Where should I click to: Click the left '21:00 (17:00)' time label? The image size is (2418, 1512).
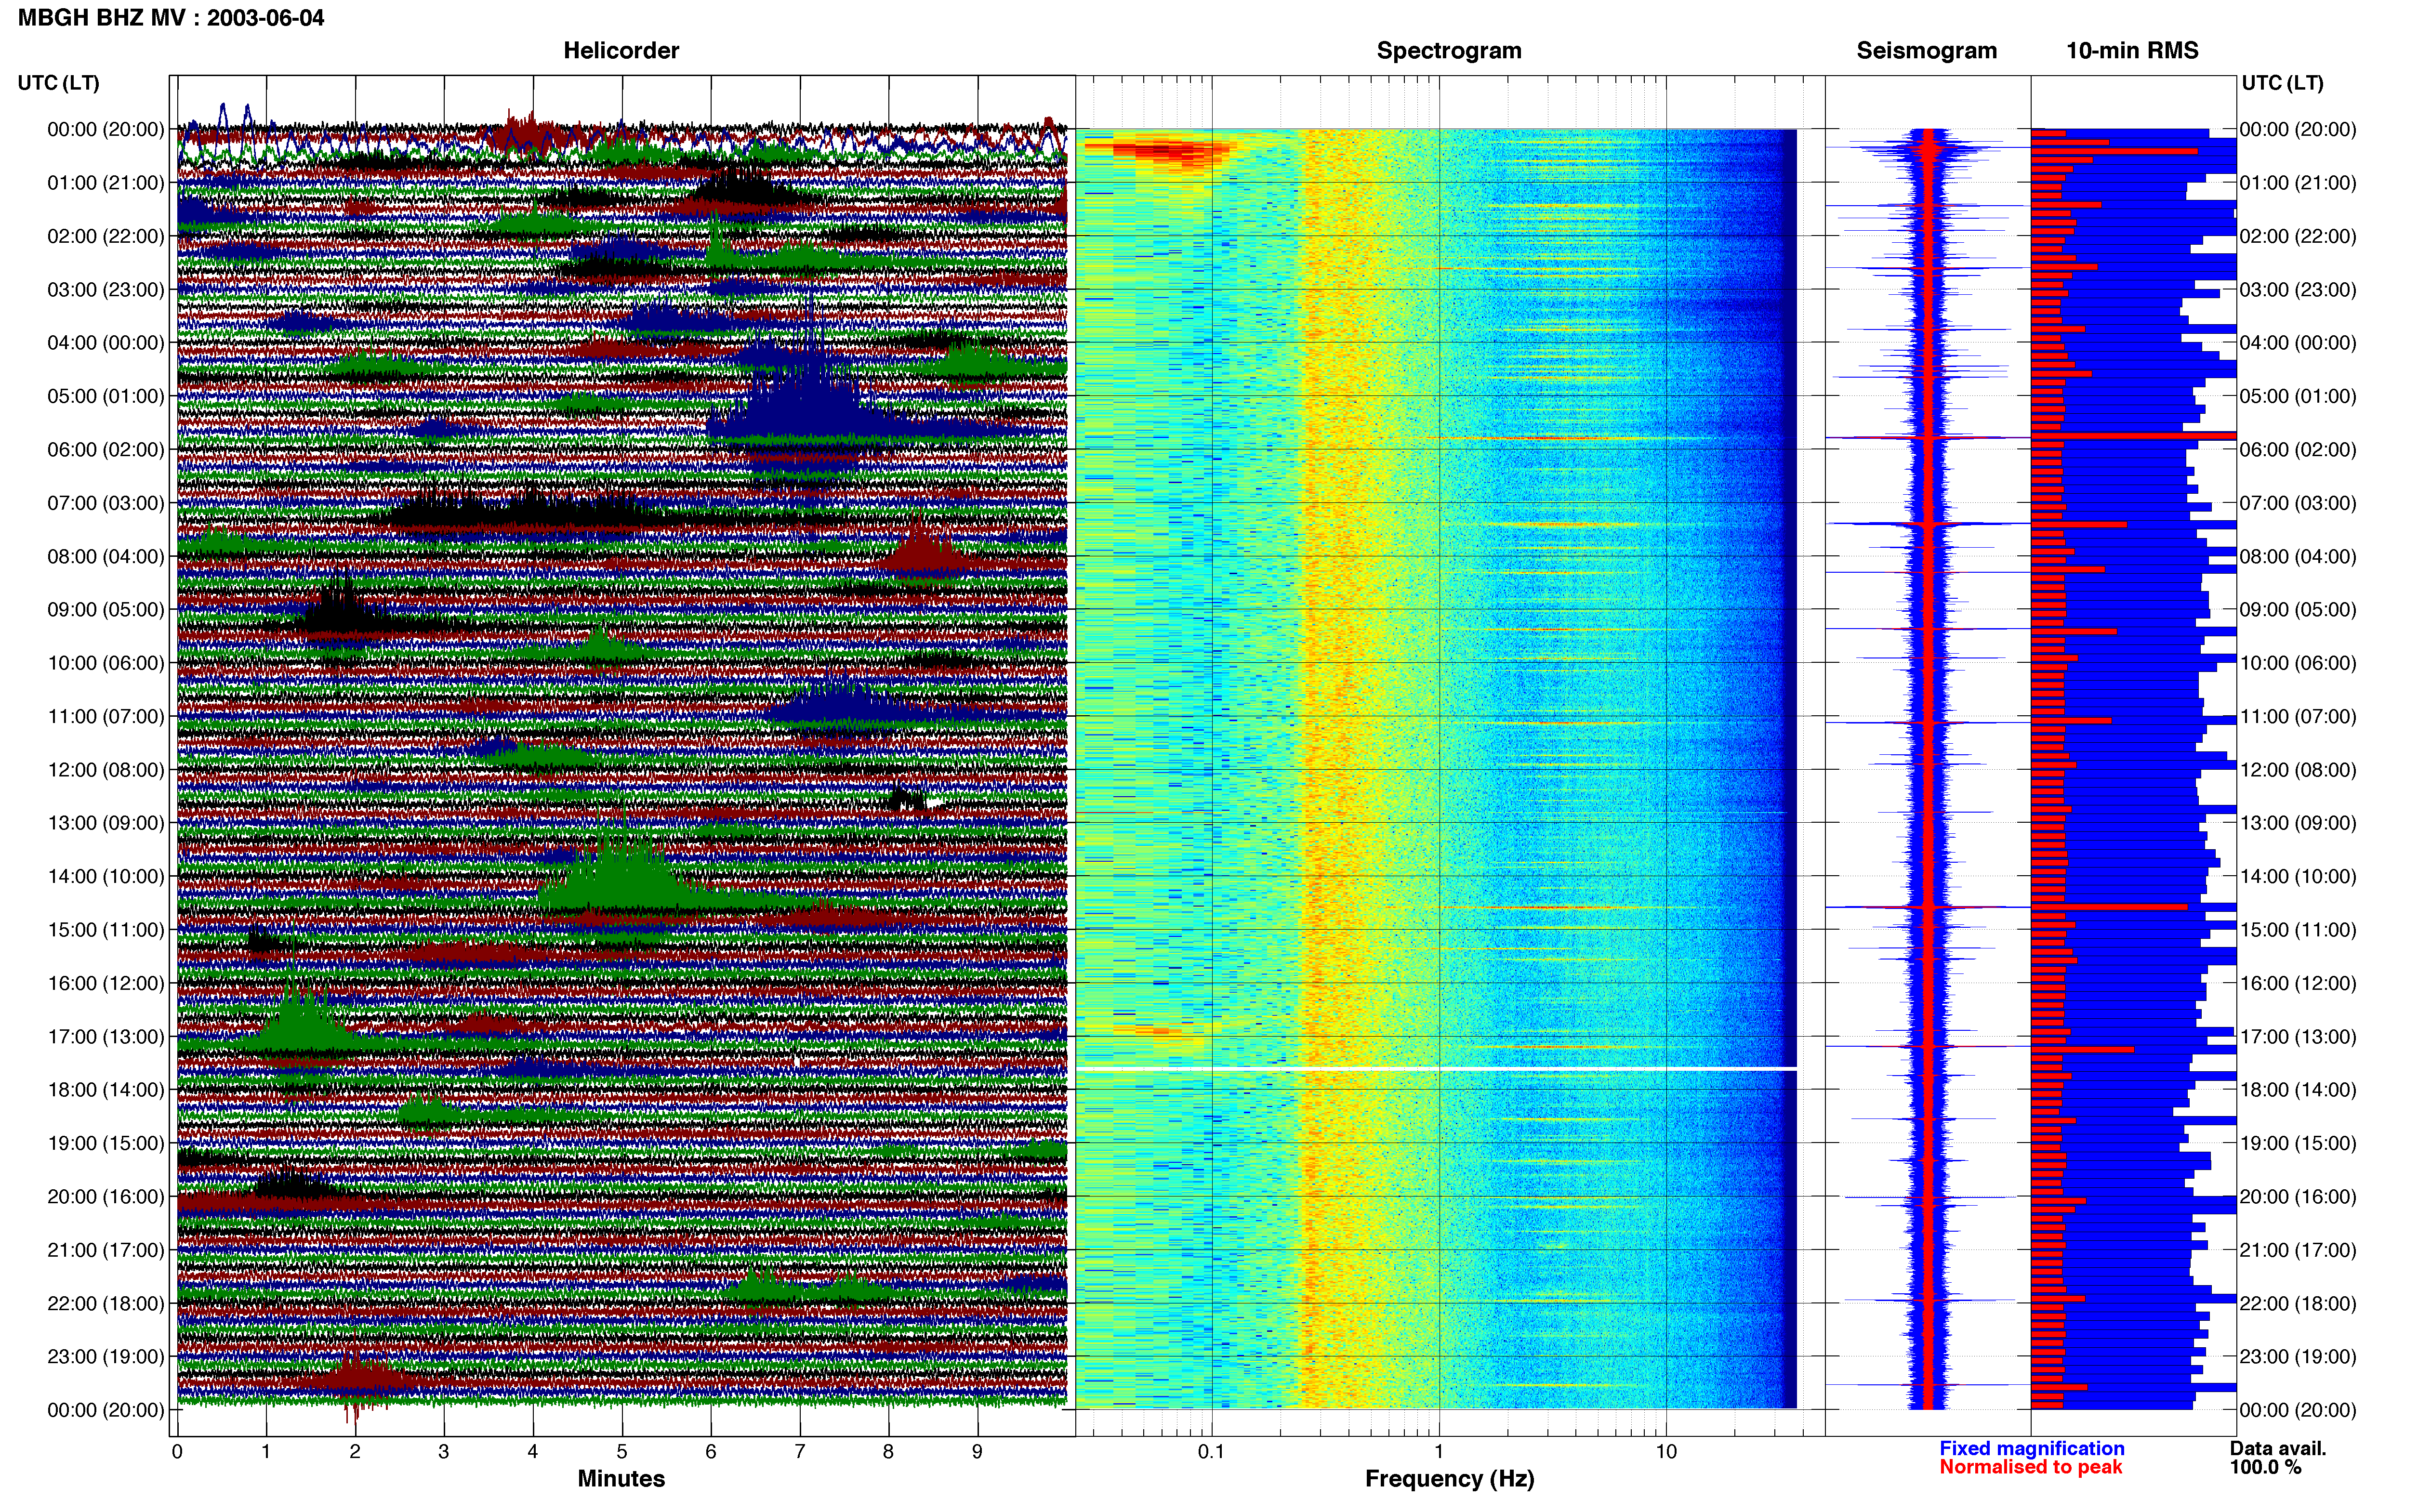coord(105,1250)
